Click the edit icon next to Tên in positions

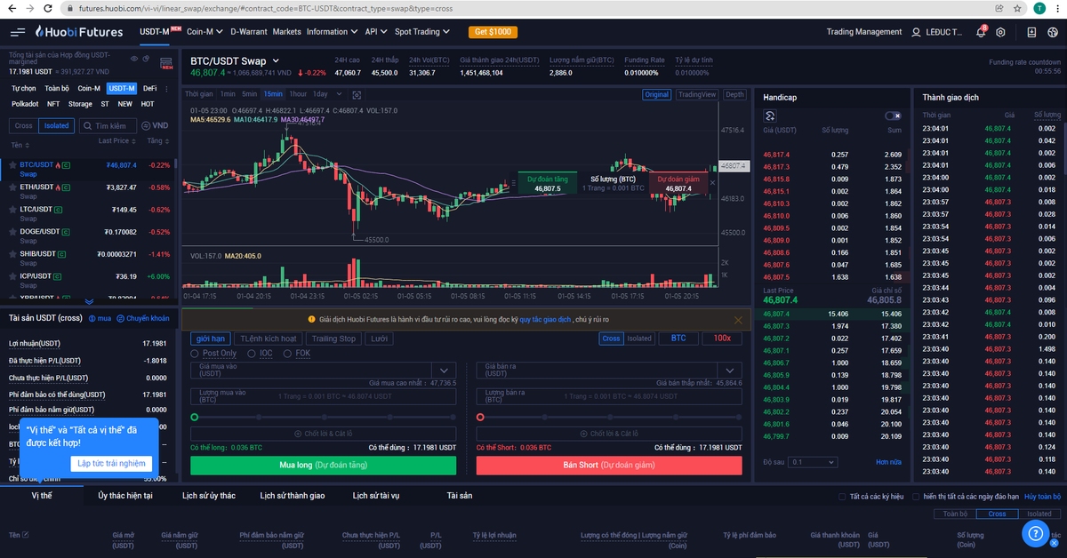point(25,534)
